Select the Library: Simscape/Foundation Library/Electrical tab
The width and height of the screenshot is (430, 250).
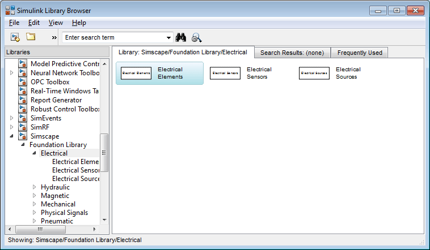click(x=183, y=52)
